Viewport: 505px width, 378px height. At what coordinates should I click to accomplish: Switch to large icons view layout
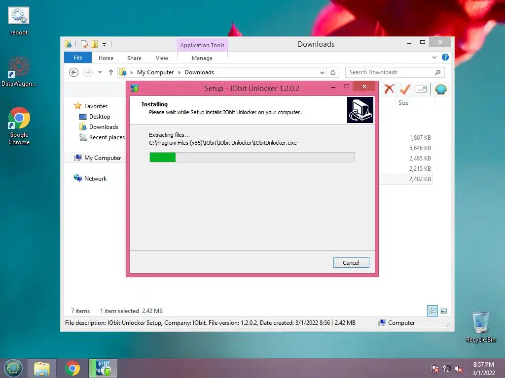(x=443, y=311)
